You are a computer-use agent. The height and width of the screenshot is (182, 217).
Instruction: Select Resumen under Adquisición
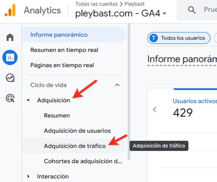[57, 116]
